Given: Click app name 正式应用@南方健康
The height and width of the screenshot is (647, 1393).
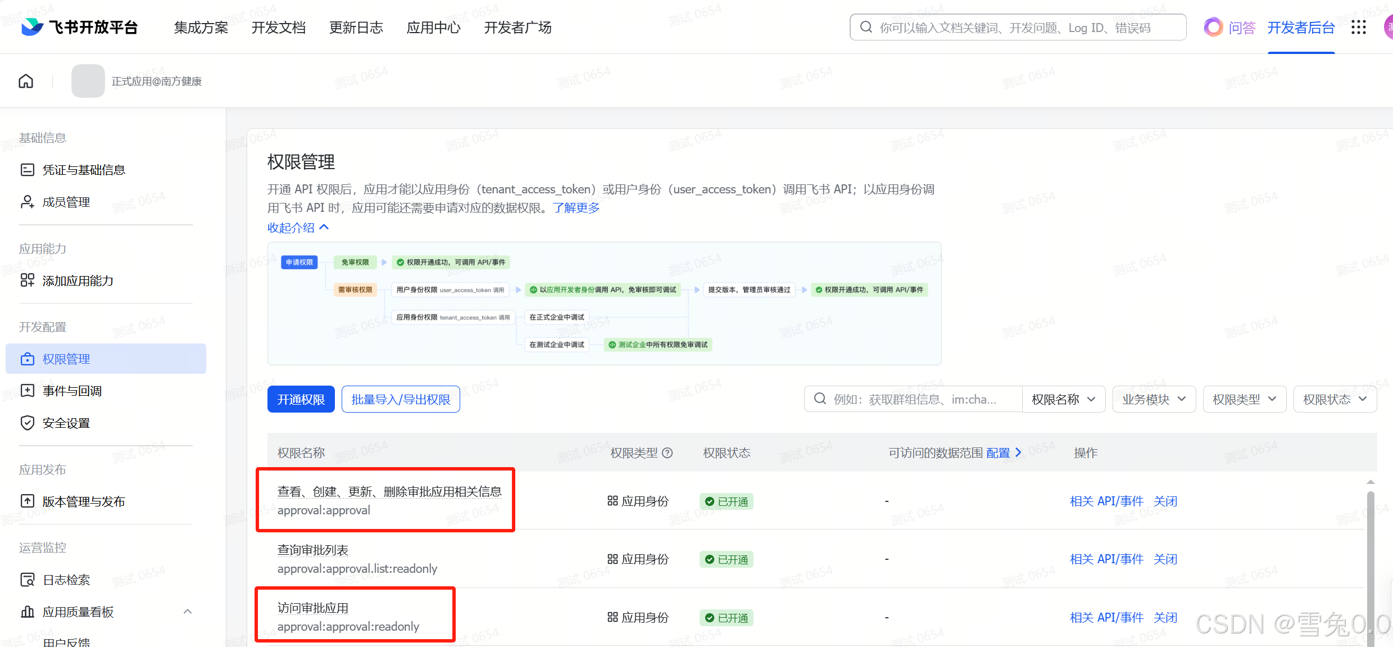Looking at the screenshot, I should tap(157, 82).
